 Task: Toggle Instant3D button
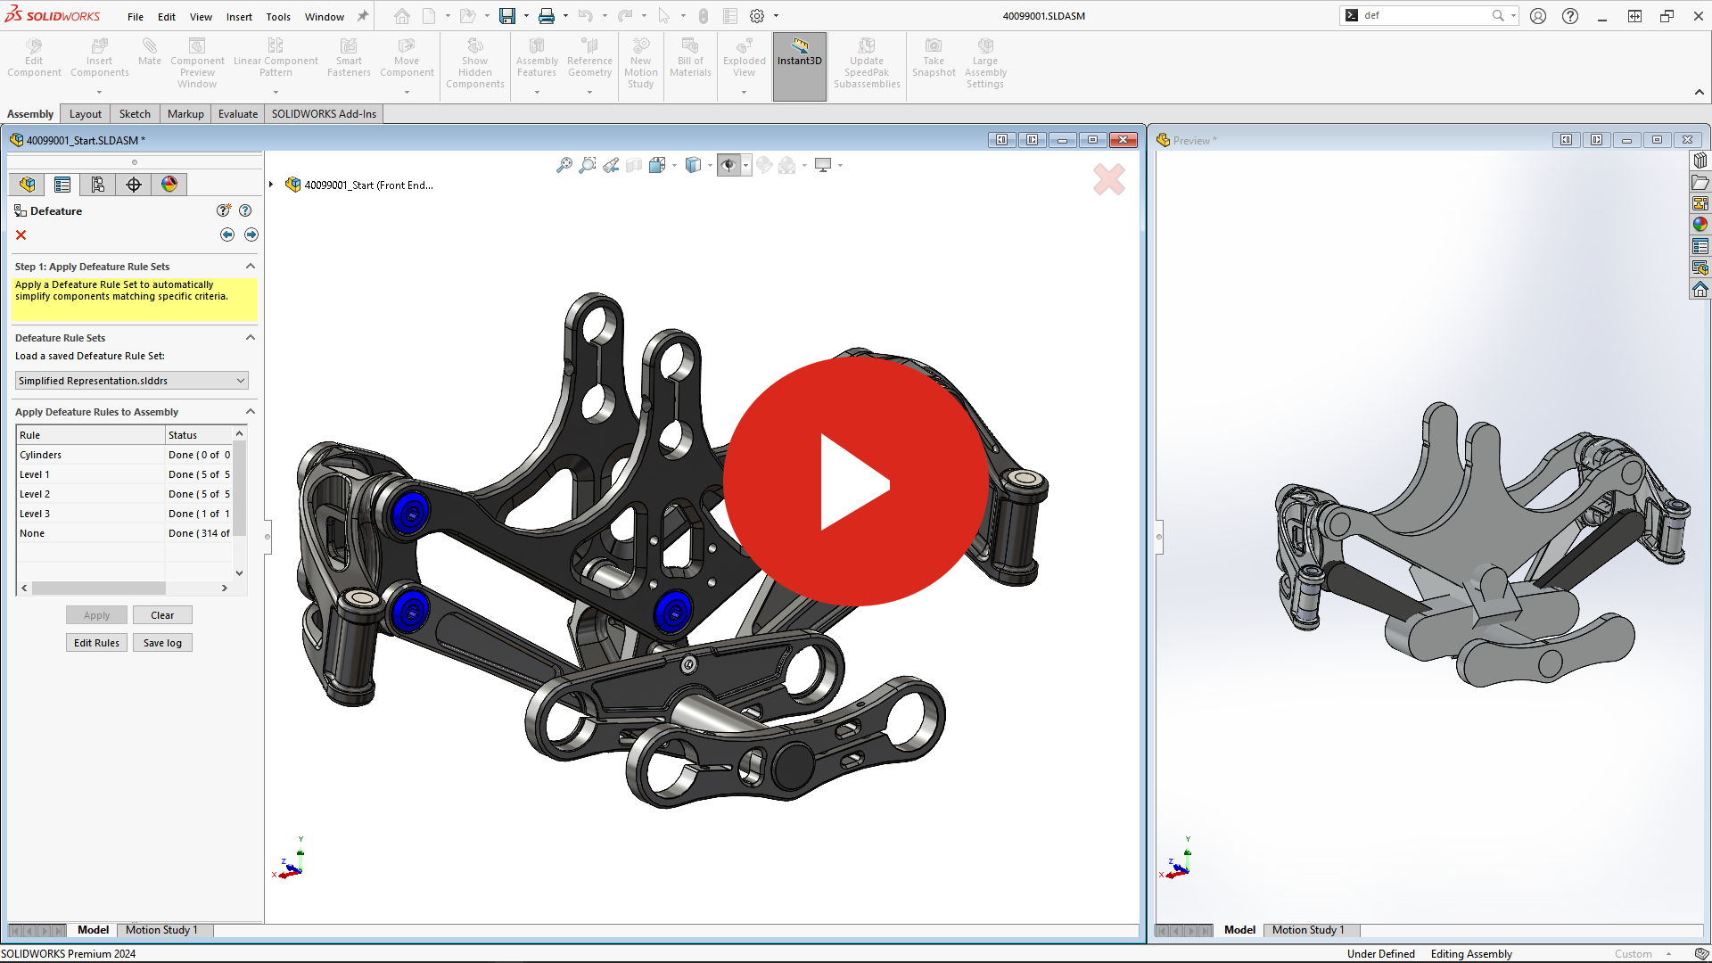coord(800,66)
